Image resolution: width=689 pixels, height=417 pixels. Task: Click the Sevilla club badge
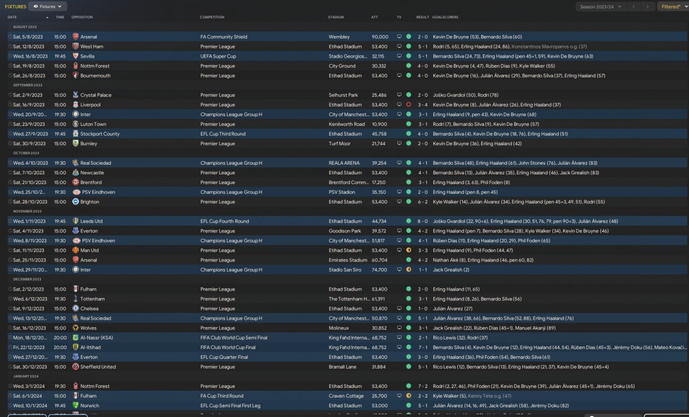tap(75, 56)
